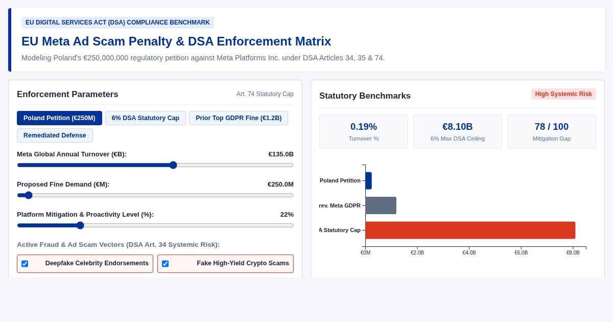Select the Remediated Defense preset
This screenshot has width=613, height=322.
click(55, 135)
